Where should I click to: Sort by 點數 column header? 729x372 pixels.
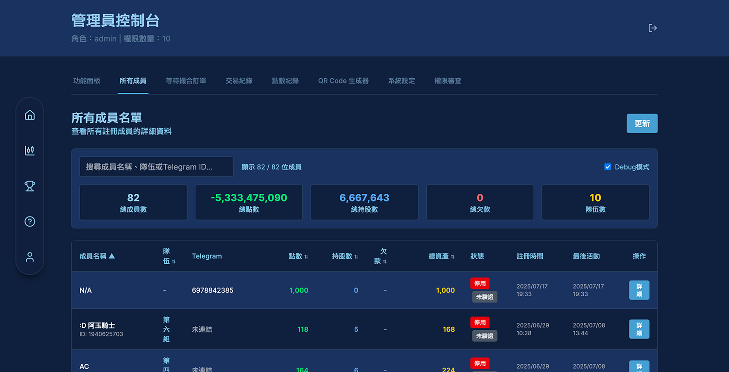point(298,256)
